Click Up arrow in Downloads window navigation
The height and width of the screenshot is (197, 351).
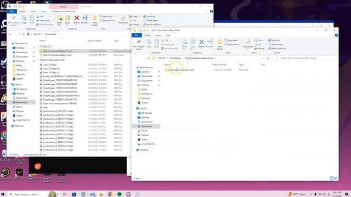pos(24,34)
